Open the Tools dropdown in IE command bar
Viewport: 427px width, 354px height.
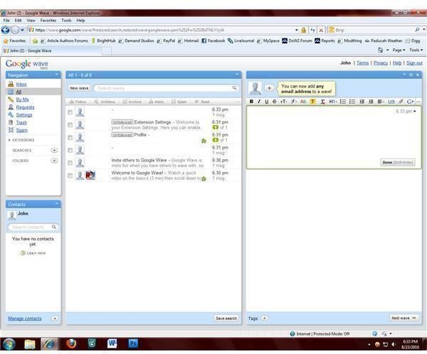coord(416,50)
